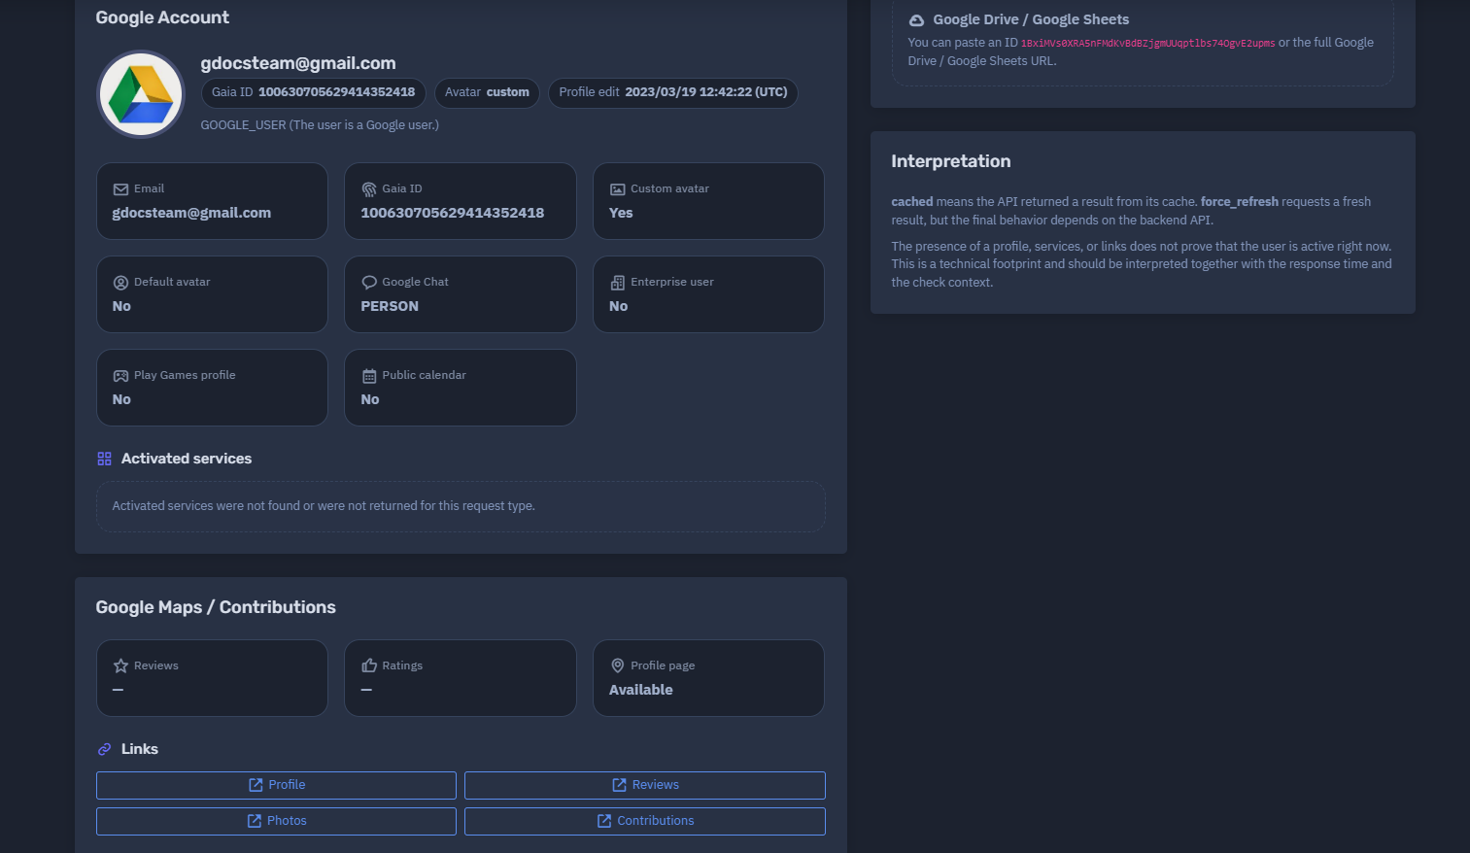Screen dimensions: 1470x853
Task: Click the PERSON value in Google Chat card
Action: (x=390, y=306)
